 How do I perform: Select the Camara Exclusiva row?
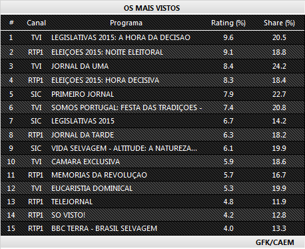pos(152,162)
